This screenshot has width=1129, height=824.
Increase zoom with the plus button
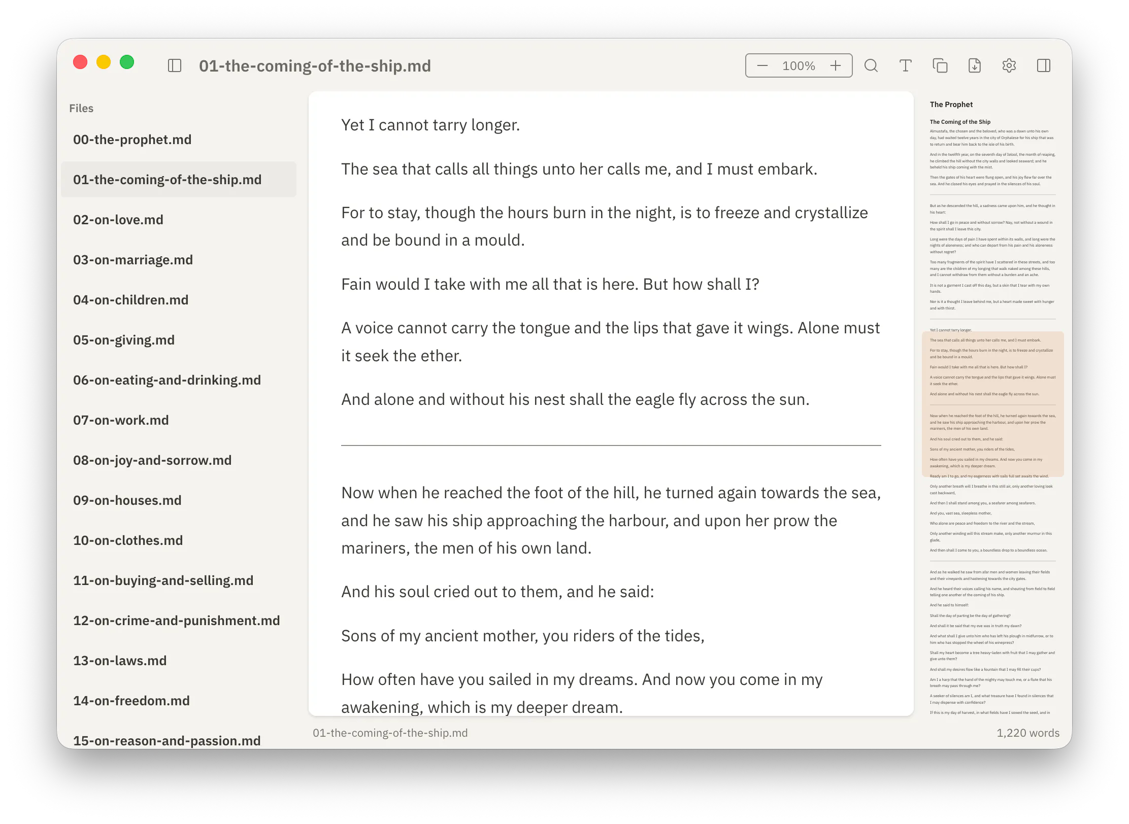coord(836,65)
